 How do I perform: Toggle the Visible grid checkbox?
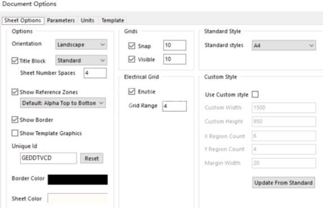point(132,59)
